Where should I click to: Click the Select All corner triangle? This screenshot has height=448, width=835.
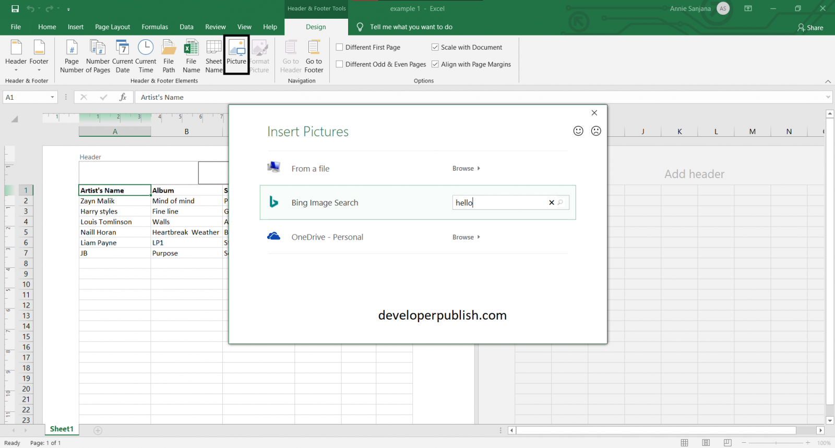pos(15,119)
